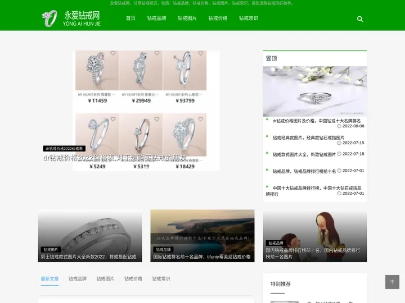
Task: Click the heart icon on ¥29949 ring
Action: click(157, 53)
